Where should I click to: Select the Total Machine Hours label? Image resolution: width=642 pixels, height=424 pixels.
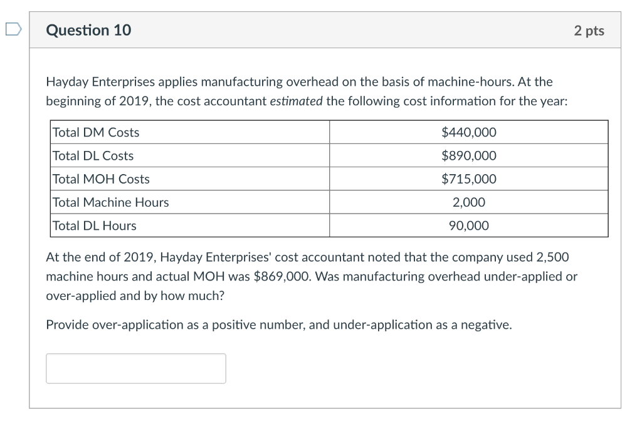110,202
